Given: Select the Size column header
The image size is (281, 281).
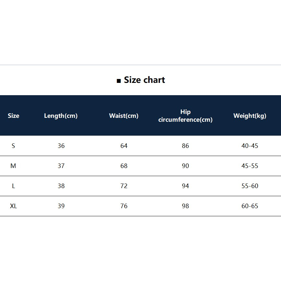Looking at the screenshot, I should 14,116.
